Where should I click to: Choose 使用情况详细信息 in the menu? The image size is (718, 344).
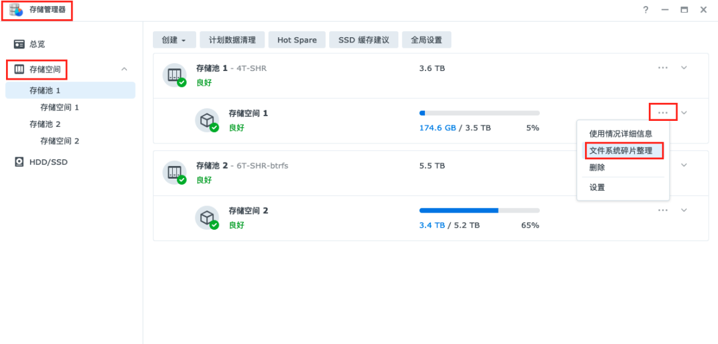621,133
